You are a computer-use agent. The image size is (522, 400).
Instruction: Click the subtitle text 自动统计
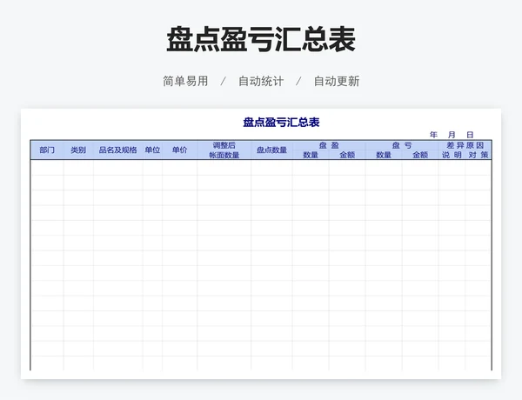(x=261, y=81)
